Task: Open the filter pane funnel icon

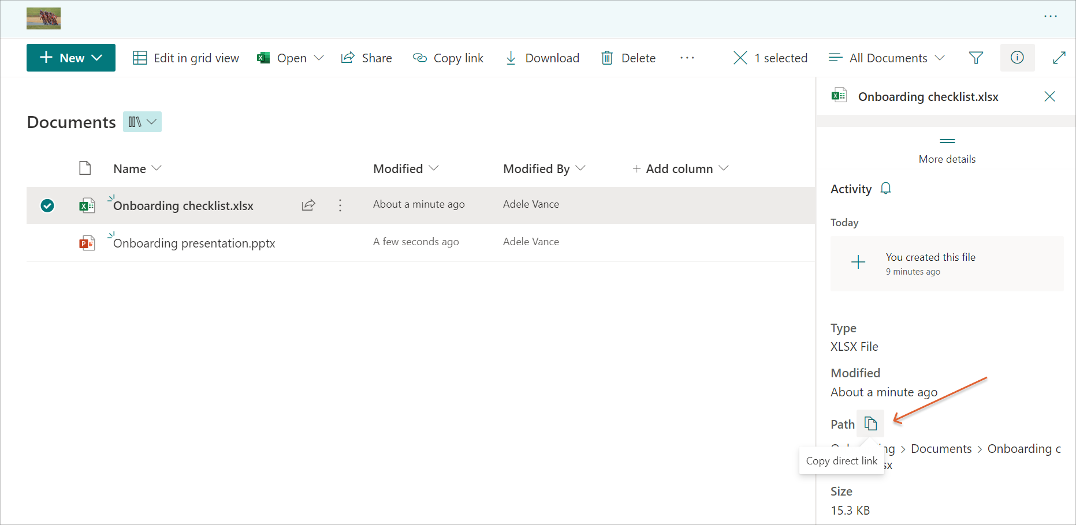Action: coord(976,58)
